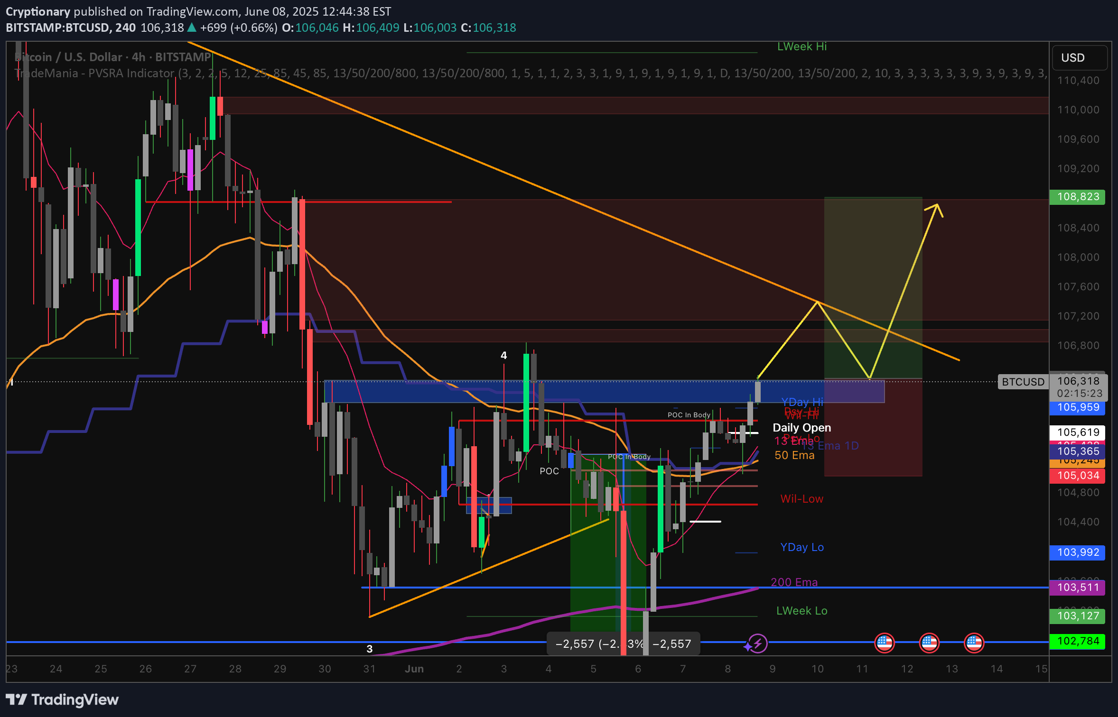This screenshot has width=1118, height=717.
Task: Open the US flag event between dates 11 and 12
Action: tap(885, 643)
